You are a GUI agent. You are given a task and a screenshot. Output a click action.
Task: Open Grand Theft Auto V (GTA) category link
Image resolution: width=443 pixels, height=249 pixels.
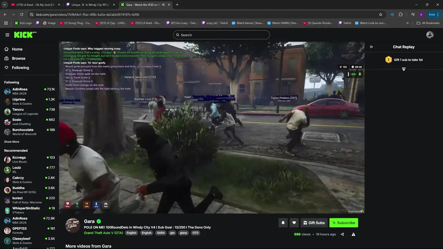103,233
